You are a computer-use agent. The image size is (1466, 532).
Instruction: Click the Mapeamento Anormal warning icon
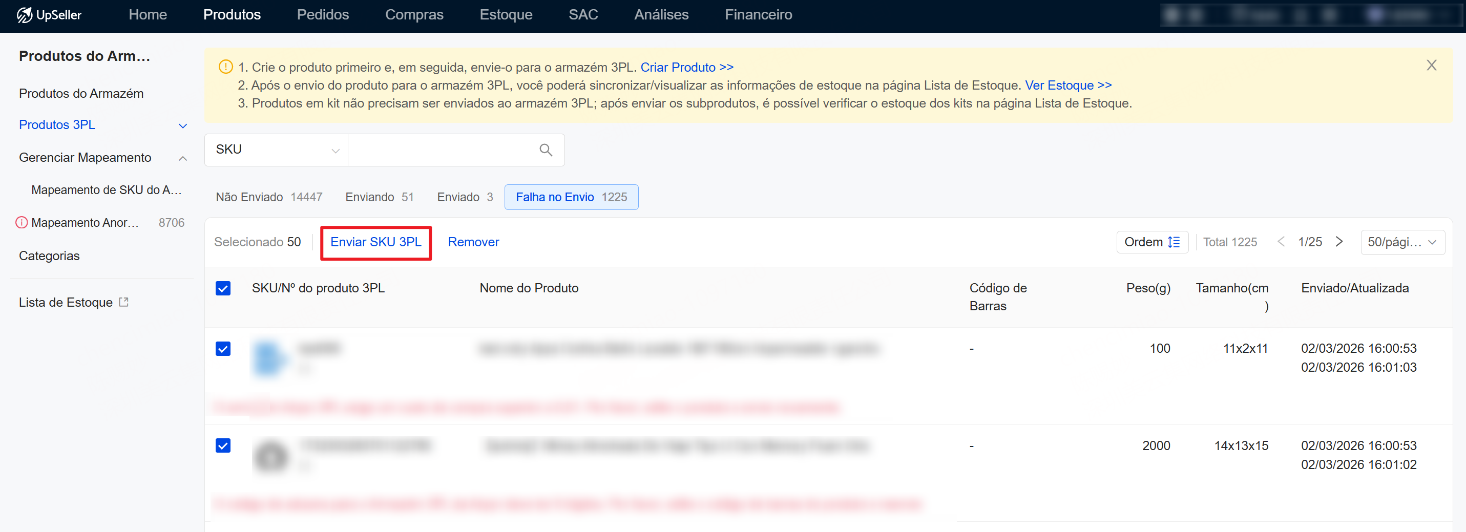pyautogui.click(x=22, y=223)
